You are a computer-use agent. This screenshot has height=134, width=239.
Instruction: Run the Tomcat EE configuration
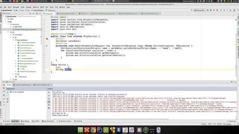click(x=208, y=10)
